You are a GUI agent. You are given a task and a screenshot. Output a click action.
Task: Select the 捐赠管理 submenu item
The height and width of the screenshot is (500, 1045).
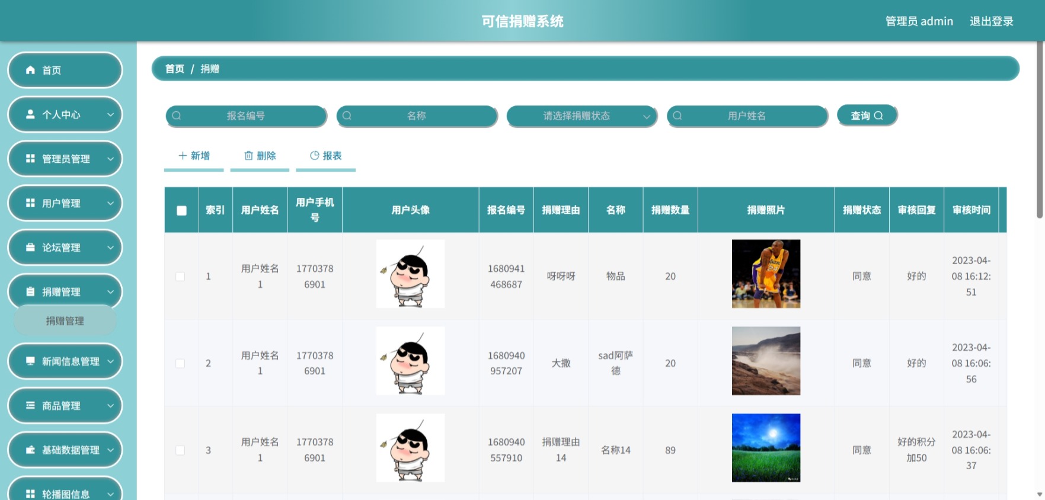pyautogui.click(x=65, y=321)
